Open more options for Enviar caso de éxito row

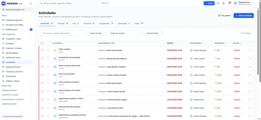[x=250, y=75]
